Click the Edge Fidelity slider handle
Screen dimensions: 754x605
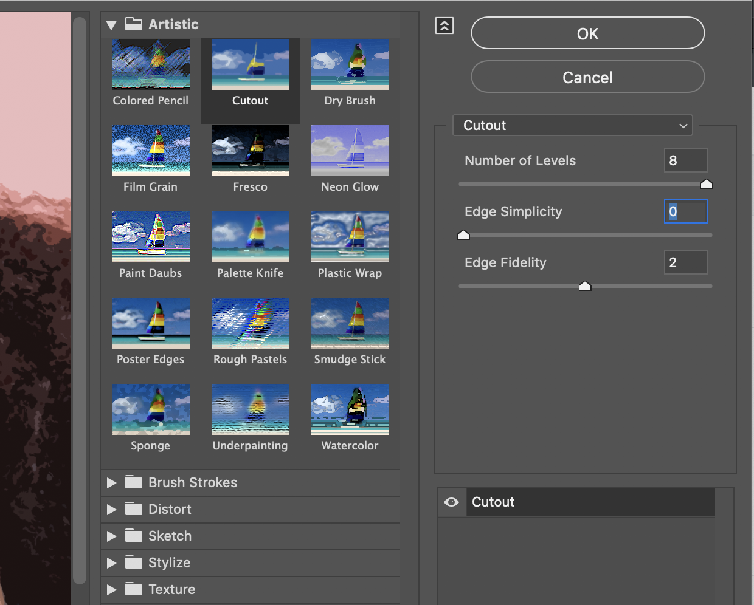(585, 285)
